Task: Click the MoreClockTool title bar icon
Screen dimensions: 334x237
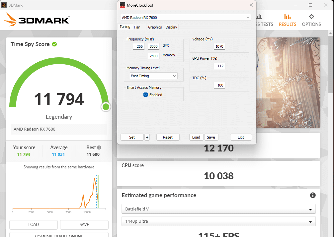Action: coord(123,5)
